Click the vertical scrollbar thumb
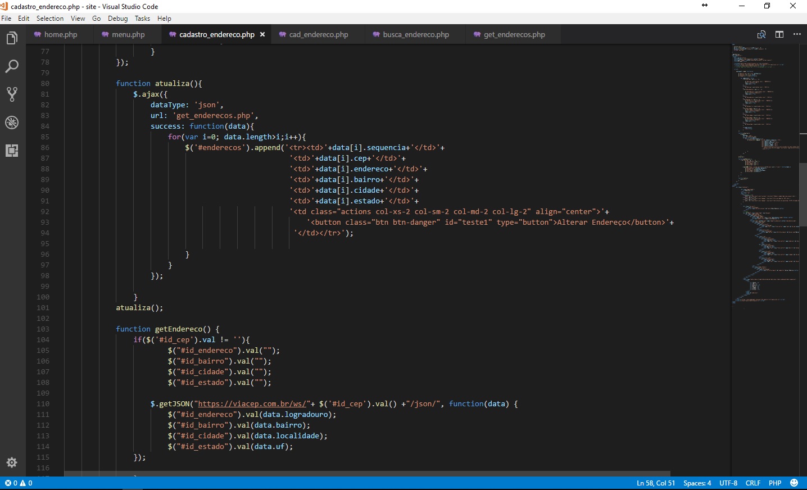 803,195
